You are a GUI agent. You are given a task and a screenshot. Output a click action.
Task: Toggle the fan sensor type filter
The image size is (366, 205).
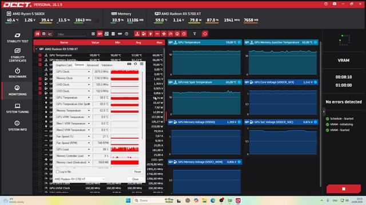(x=164, y=34)
